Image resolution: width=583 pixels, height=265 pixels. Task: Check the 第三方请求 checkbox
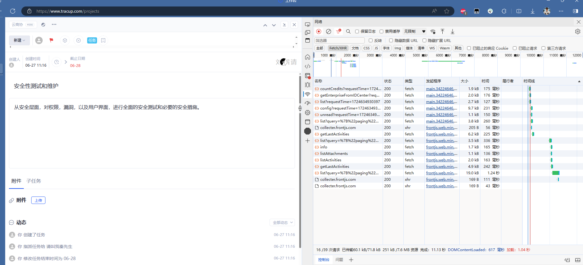coord(543,48)
